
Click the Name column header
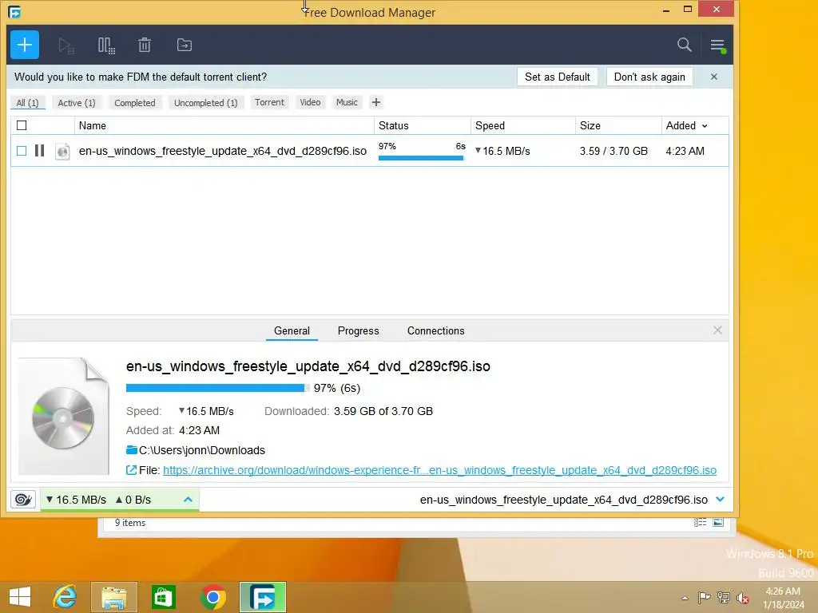click(x=224, y=125)
